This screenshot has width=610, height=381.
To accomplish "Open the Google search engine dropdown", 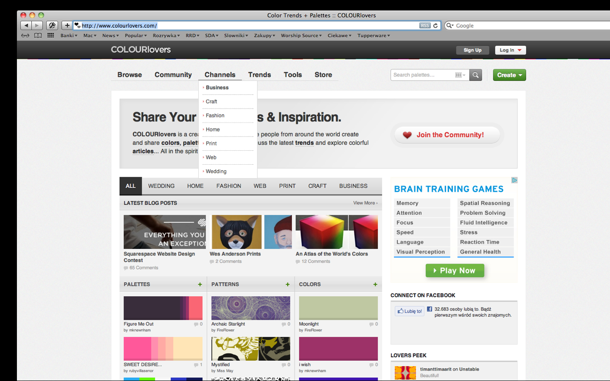I will click(450, 25).
